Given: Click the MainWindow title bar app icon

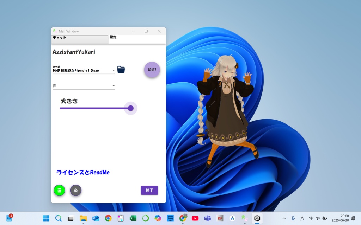Looking at the screenshot, I should pos(55,31).
